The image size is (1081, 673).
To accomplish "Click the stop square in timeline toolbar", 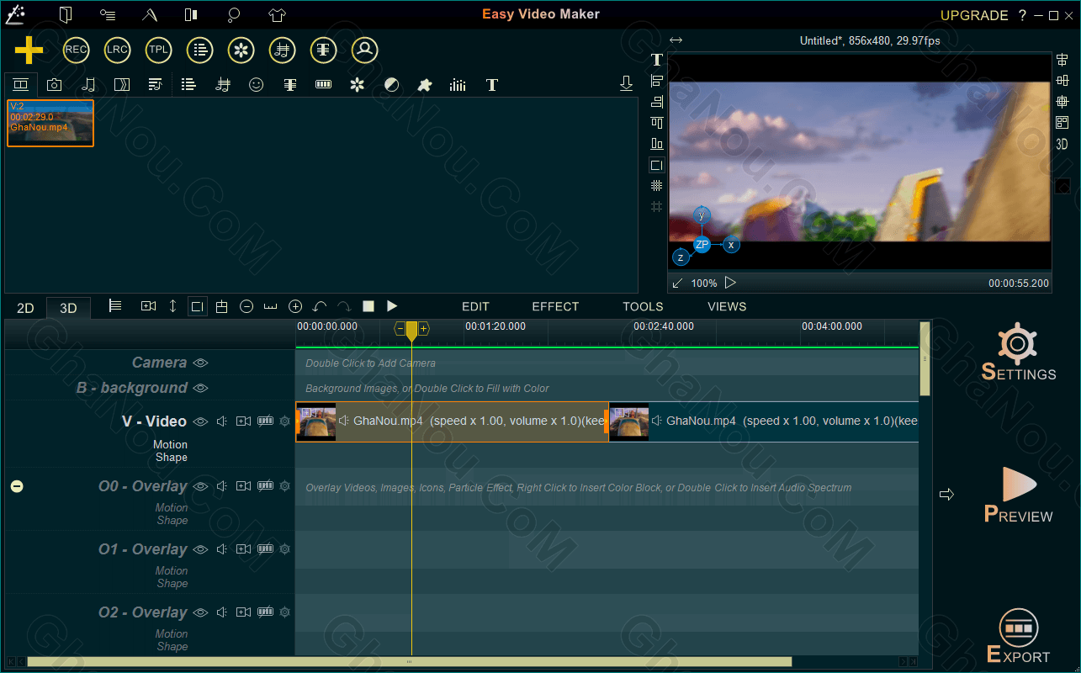I will pos(368,307).
